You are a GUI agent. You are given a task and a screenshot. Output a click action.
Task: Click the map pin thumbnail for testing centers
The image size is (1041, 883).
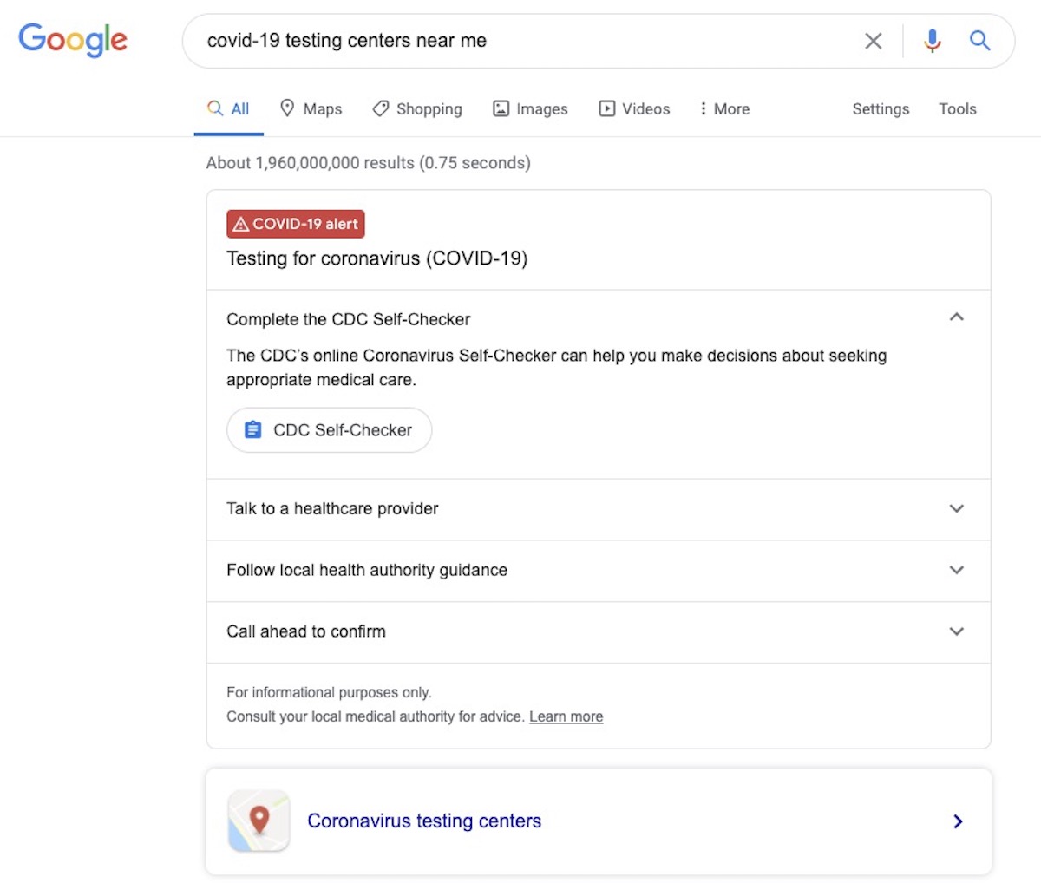point(259,821)
